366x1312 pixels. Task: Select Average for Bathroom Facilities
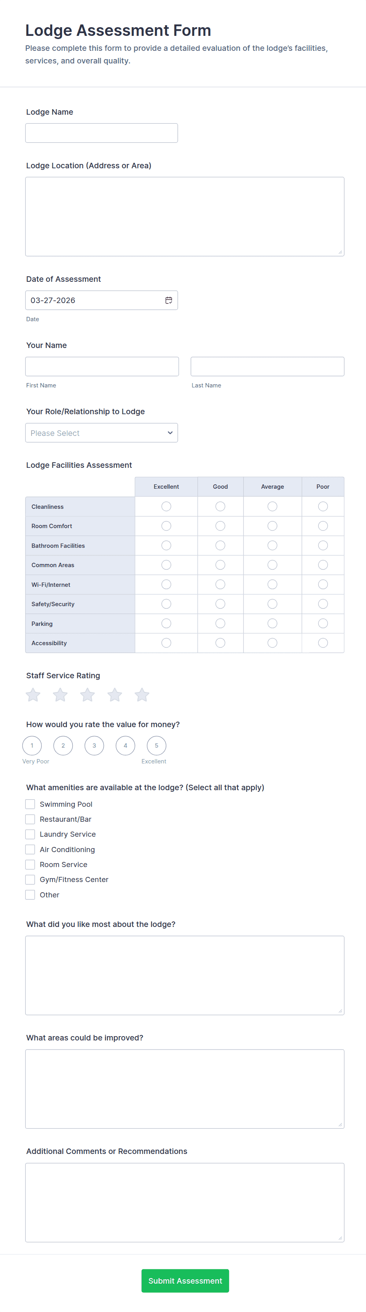pyautogui.click(x=272, y=545)
